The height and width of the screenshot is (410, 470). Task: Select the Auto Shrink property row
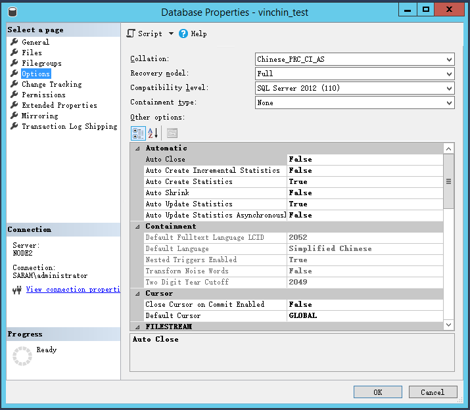293,193
